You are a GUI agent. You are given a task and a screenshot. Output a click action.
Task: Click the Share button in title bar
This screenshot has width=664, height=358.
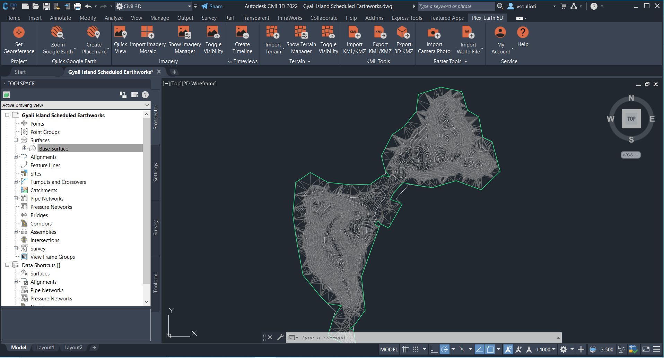pyautogui.click(x=212, y=6)
